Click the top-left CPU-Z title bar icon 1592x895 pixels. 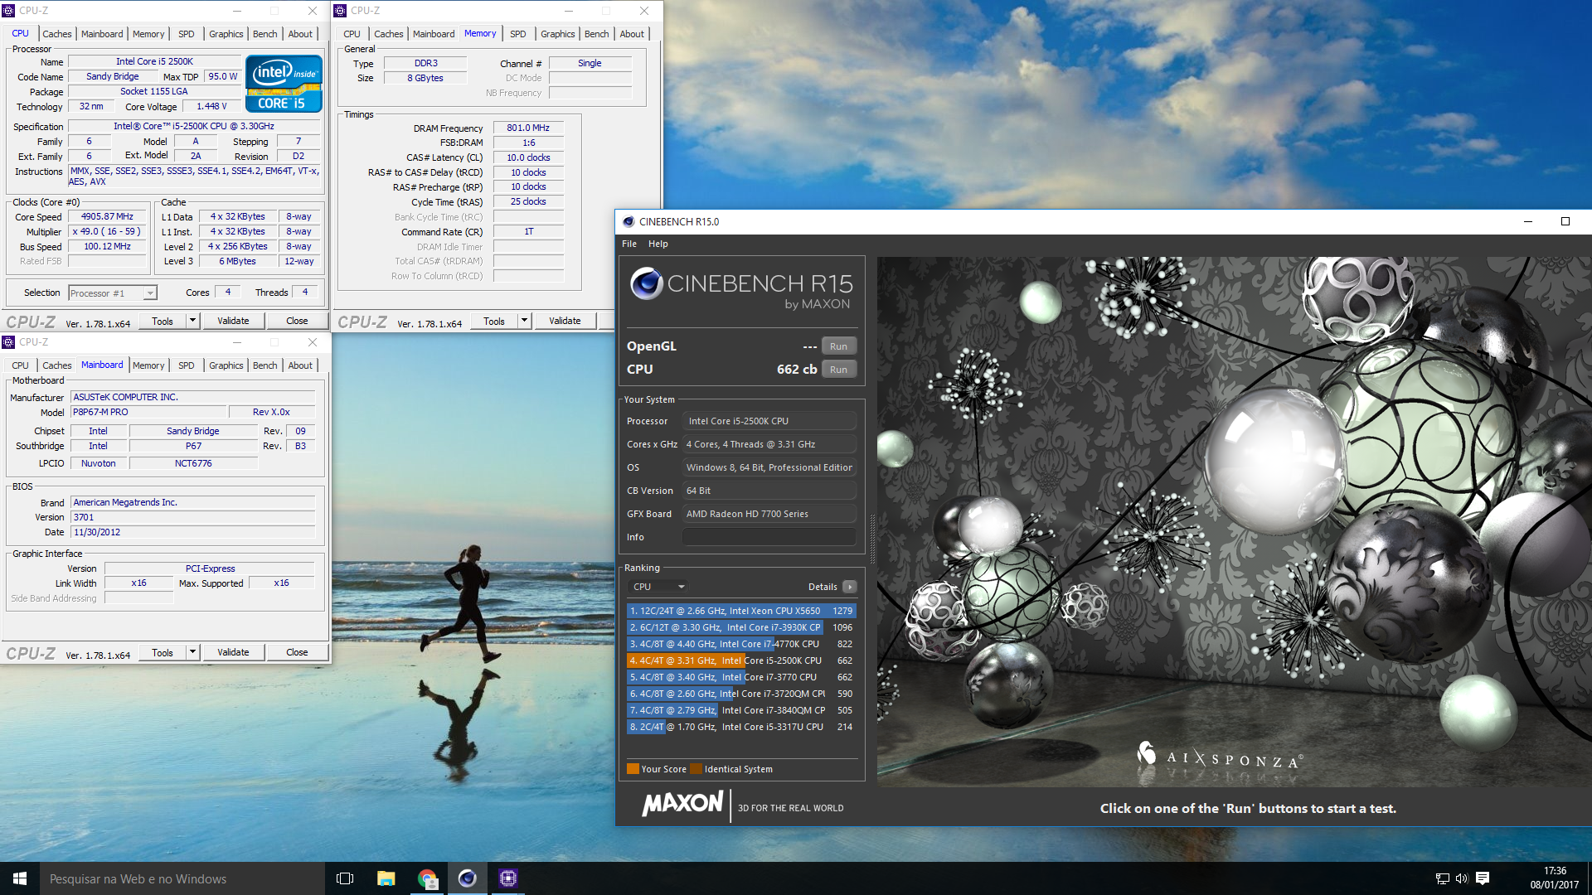coord(8,11)
